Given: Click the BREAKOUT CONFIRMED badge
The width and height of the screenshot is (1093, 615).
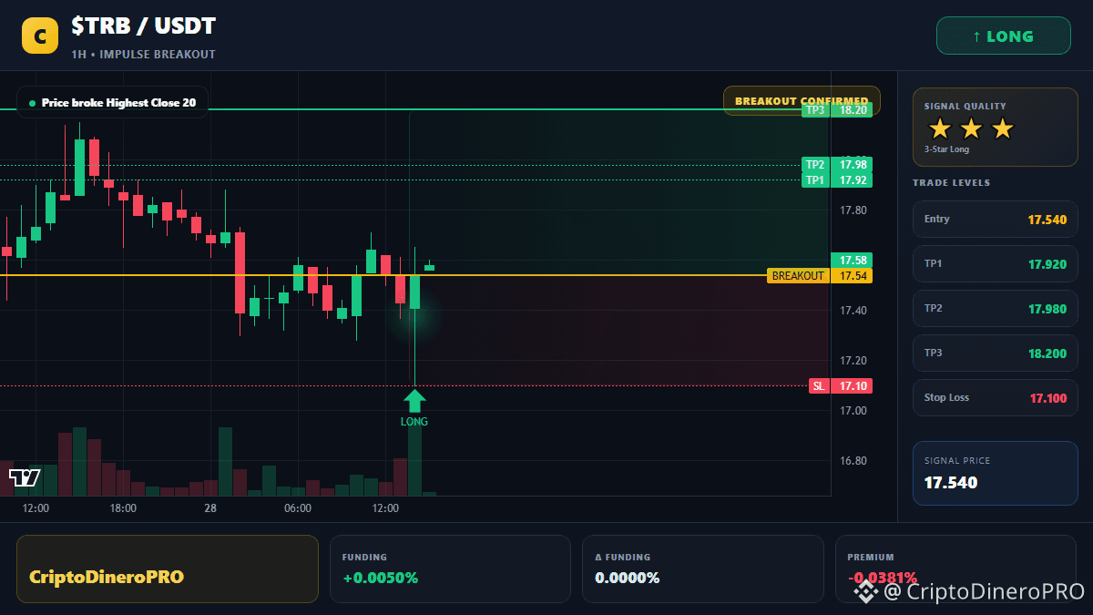Looking at the screenshot, I should click(802, 100).
